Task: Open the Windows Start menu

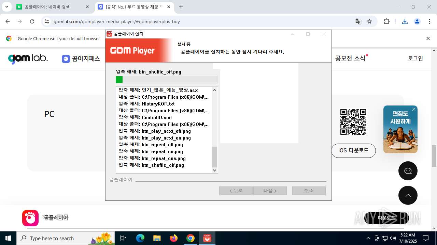Action: click(8, 238)
